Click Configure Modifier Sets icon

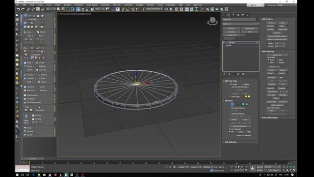tap(243, 74)
